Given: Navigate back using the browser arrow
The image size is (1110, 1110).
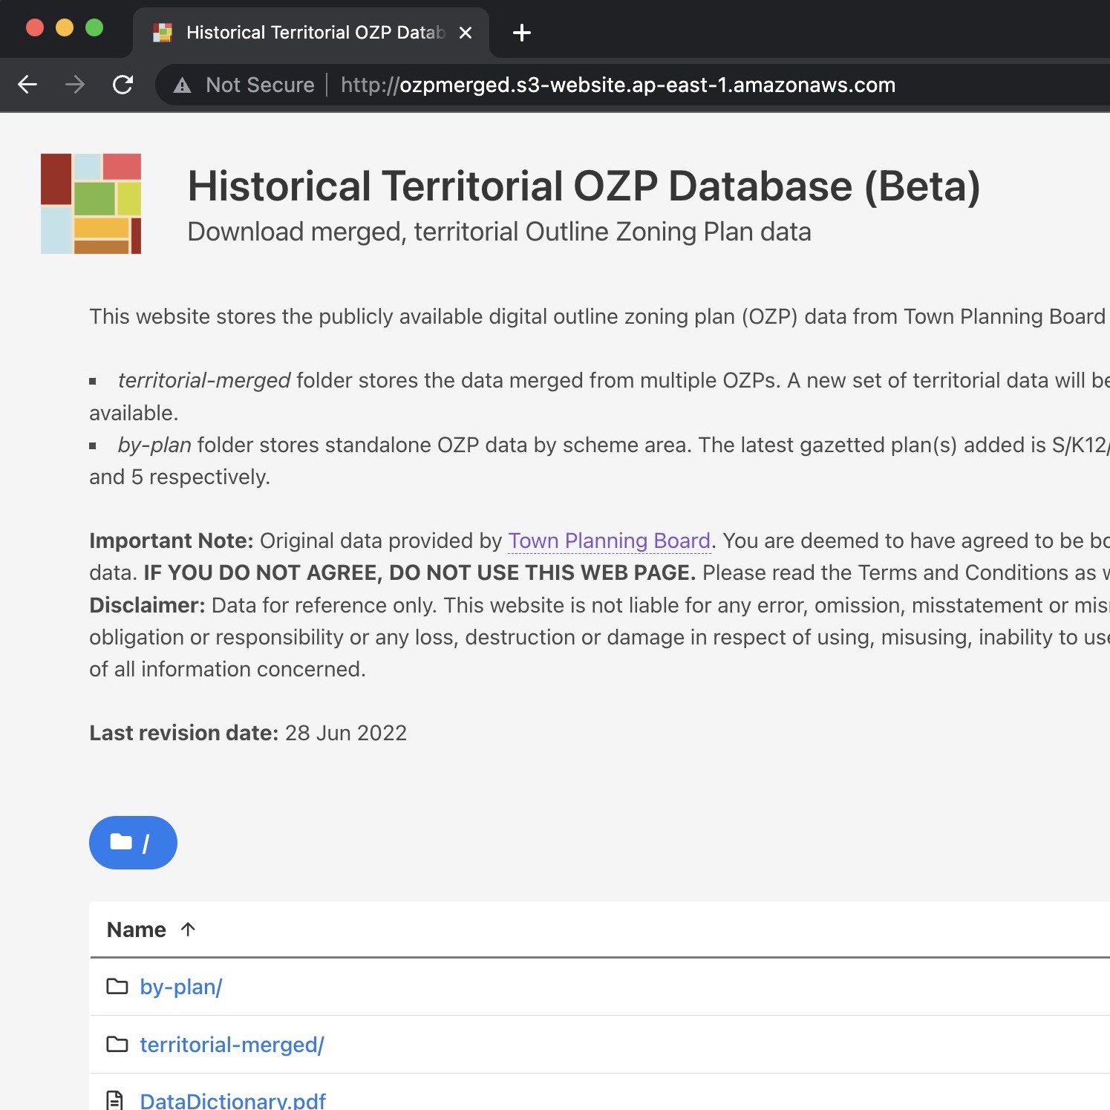Looking at the screenshot, I should point(27,85).
